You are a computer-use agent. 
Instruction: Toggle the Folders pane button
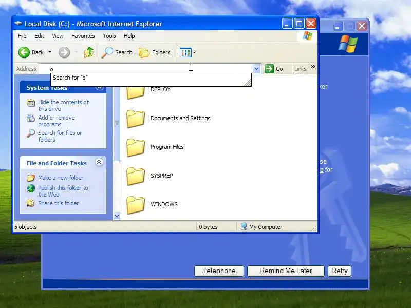coord(155,52)
